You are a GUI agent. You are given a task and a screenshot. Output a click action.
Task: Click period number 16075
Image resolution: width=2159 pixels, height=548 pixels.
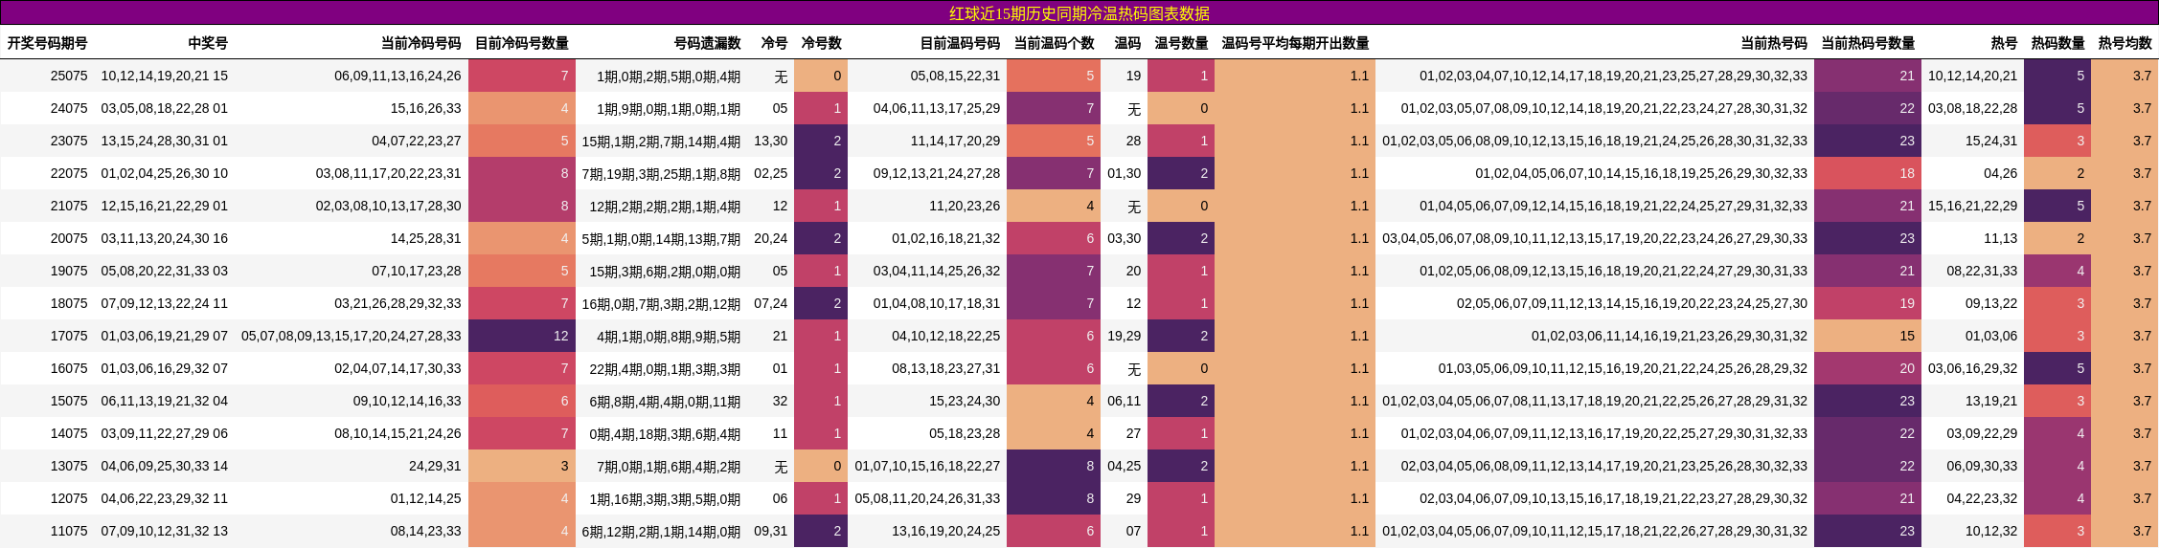(69, 368)
